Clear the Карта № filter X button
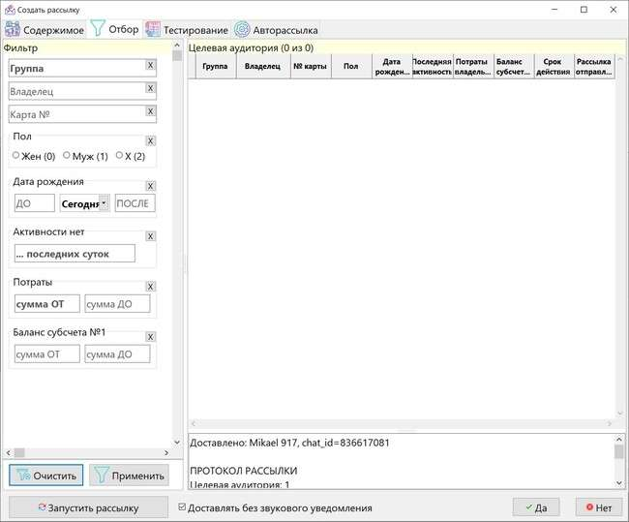The width and height of the screenshot is (629, 522). point(150,111)
